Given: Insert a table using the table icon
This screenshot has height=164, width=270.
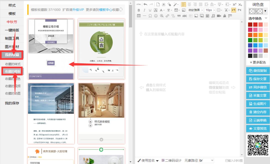Looking at the screenshot, I should (139, 16).
